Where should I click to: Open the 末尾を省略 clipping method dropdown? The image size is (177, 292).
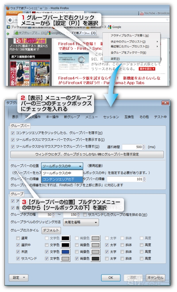(81, 222)
